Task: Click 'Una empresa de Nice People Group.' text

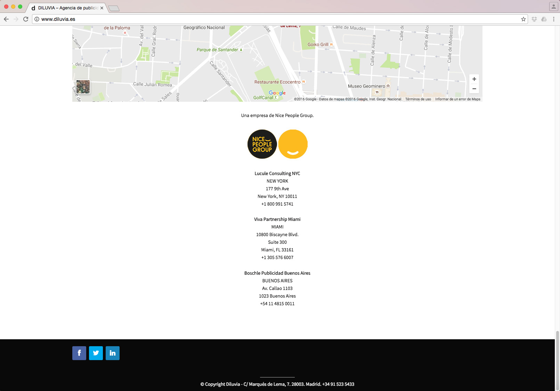Action: [277, 115]
